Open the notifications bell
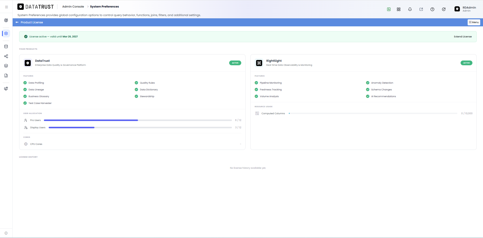Image resolution: width=483 pixels, height=238 pixels. 410,9
